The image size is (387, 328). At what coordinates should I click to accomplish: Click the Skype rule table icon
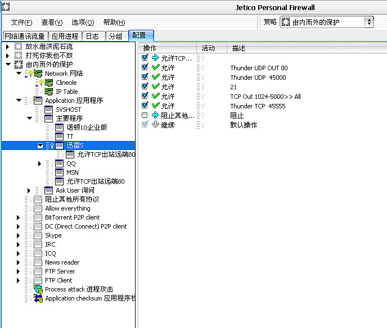[x=38, y=235]
